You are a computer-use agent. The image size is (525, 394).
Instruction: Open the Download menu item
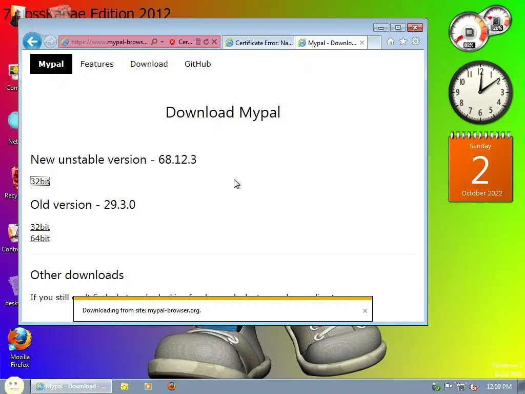click(149, 64)
